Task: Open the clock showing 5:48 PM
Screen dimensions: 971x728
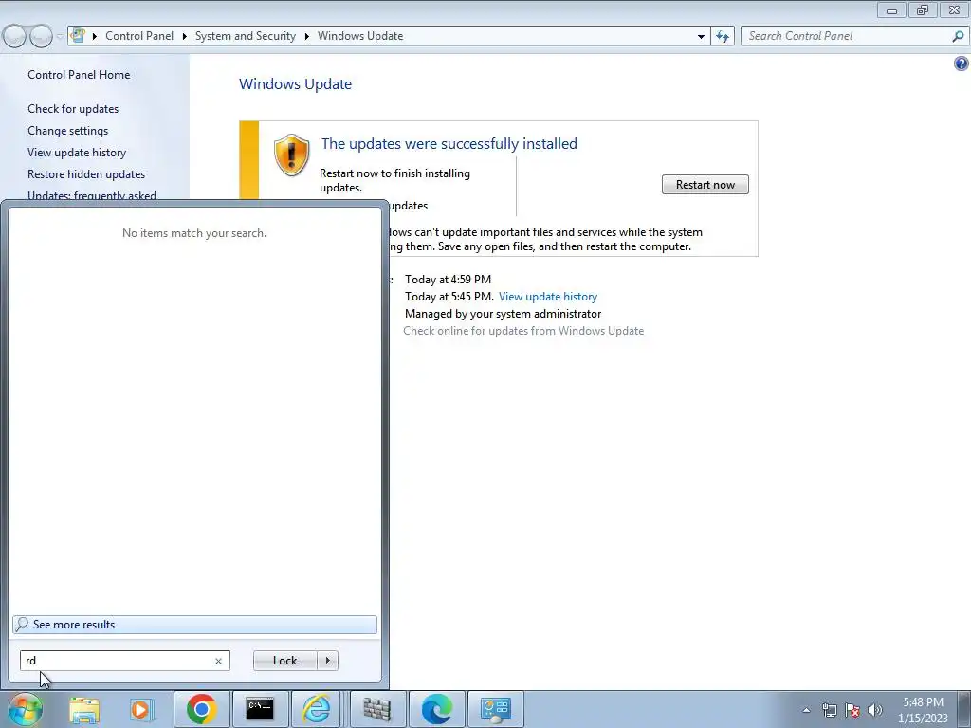Action: (x=923, y=710)
